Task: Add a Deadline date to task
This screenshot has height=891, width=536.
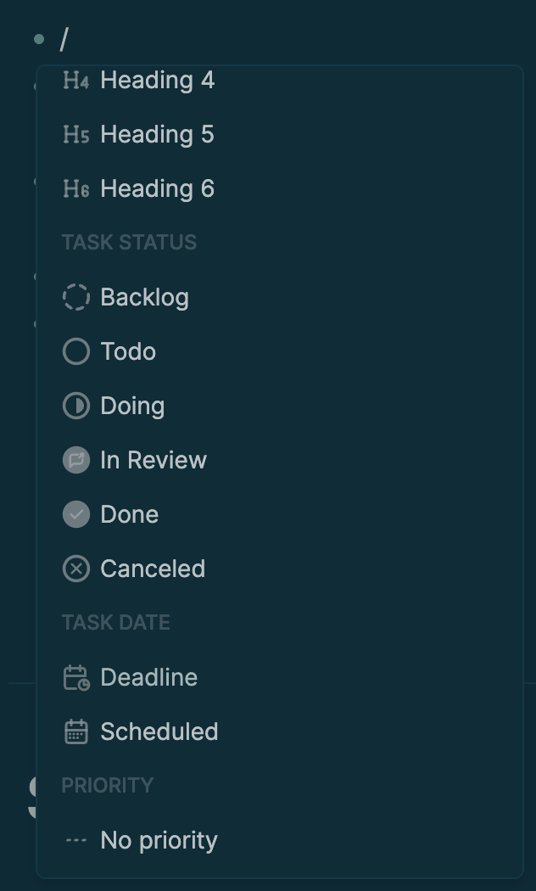Action: click(x=148, y=678)
